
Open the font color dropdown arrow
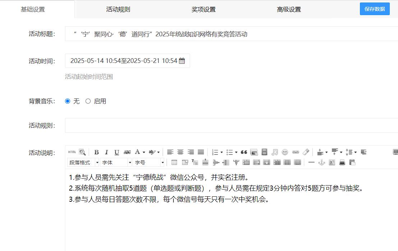coord(144,152)
